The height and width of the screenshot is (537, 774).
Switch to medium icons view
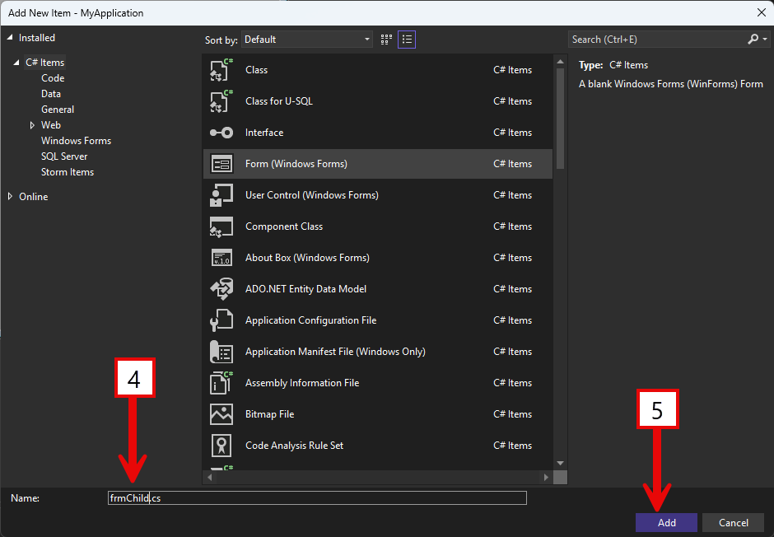click(386, 40)
